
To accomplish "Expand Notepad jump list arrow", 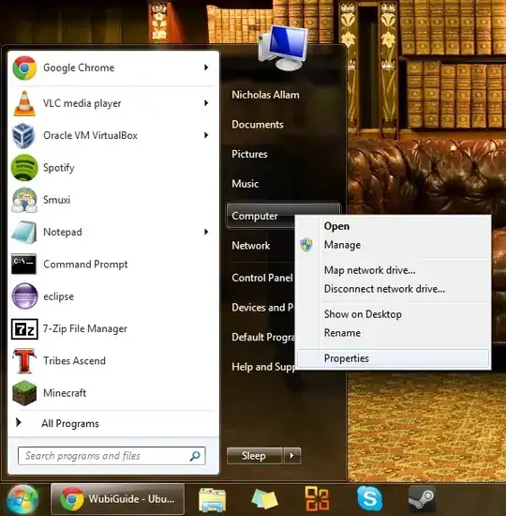I will click(x=206, y=232).
